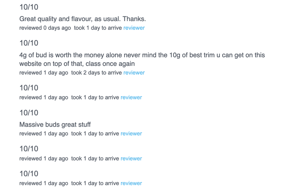Click the first 10/10 rating at the top
The width and height of the screenshot is (291, 189).
pos(29,7)
